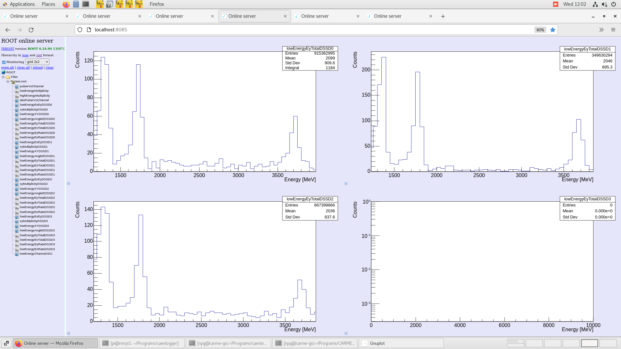Select lowEnergyChannelADC in the tree
Image resolution: width=621 pixels, height=349 pixels.
[x=36, y=254]
